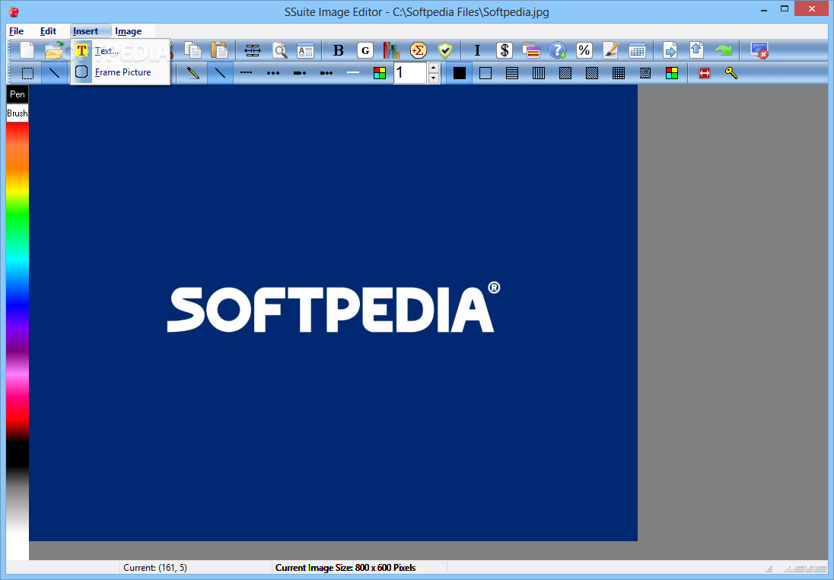The height and width of the screenshot is (580, 834).
Task: Select the cross grid brush pattern
Action: [x=618, y=73]
